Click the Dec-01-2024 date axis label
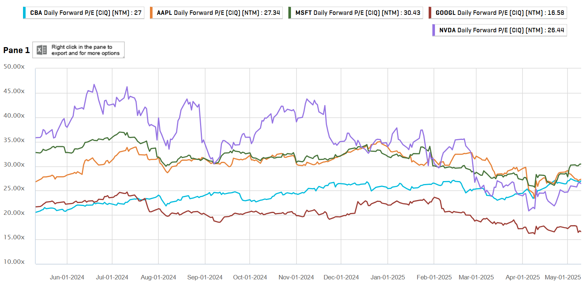586x282 pixels. click(341, 277)
